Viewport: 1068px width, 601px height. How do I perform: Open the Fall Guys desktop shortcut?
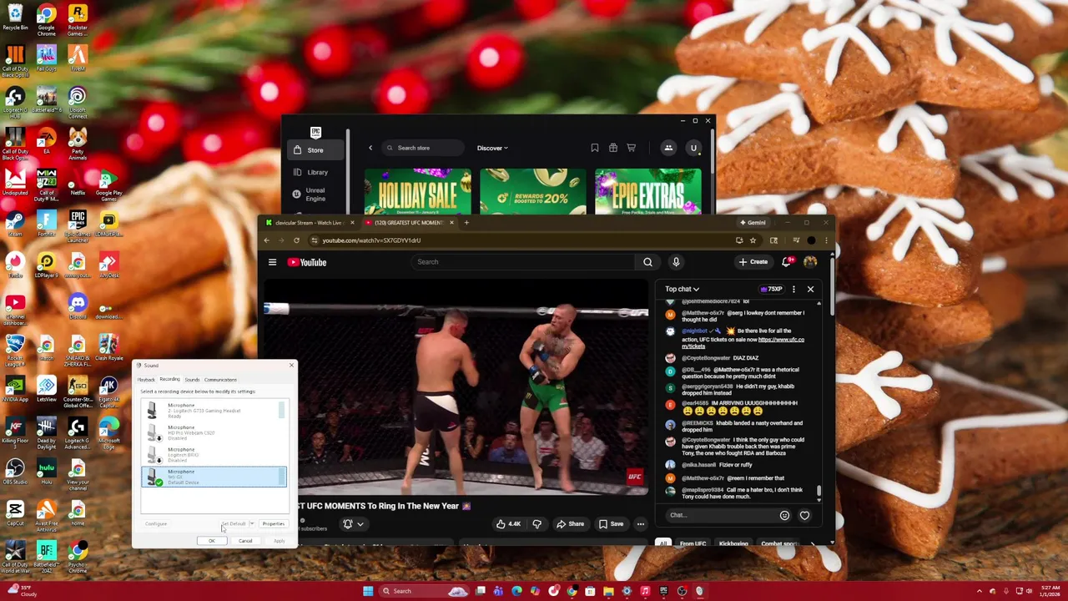(46, 59)
